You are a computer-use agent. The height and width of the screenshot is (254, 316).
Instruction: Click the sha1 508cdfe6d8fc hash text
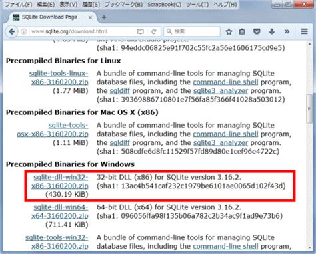188,152
